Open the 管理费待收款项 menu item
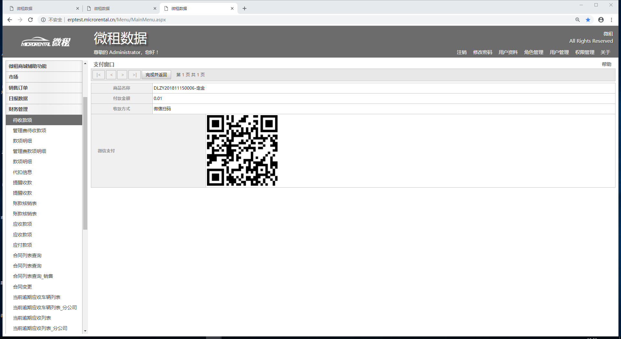621x339 pixels. click(x=29, y=131)
